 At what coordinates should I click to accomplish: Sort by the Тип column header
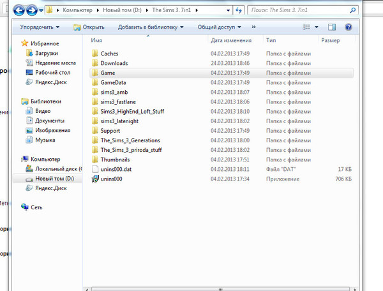(271, 40)
